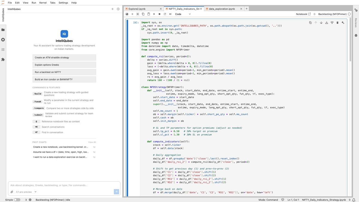Open the file browser folder icon in sidebar
Viewport: 359px width, 202px height.
click(3, 30)
